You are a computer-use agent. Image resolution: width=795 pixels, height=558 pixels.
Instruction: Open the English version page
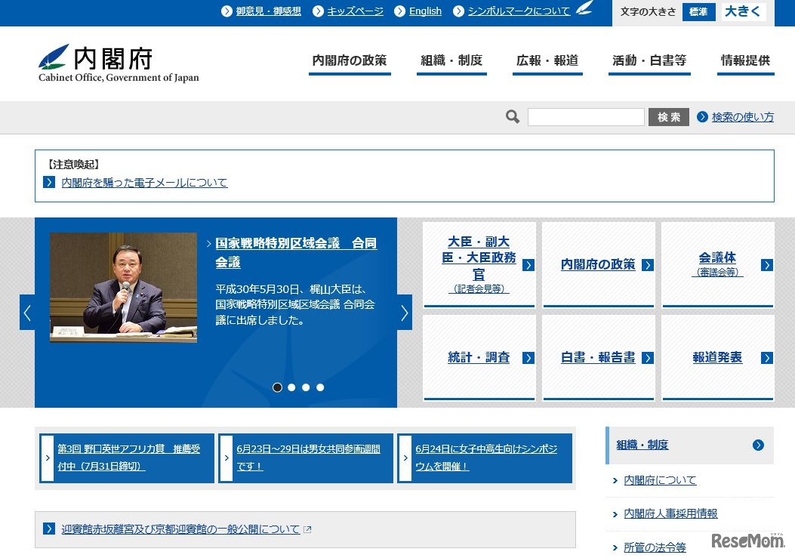pyautogui.click(x=425, y=11)
